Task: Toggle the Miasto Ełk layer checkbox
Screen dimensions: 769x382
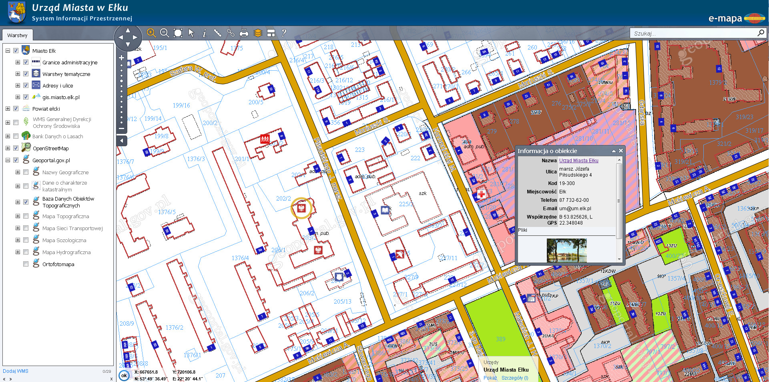Action: [16, 51]
